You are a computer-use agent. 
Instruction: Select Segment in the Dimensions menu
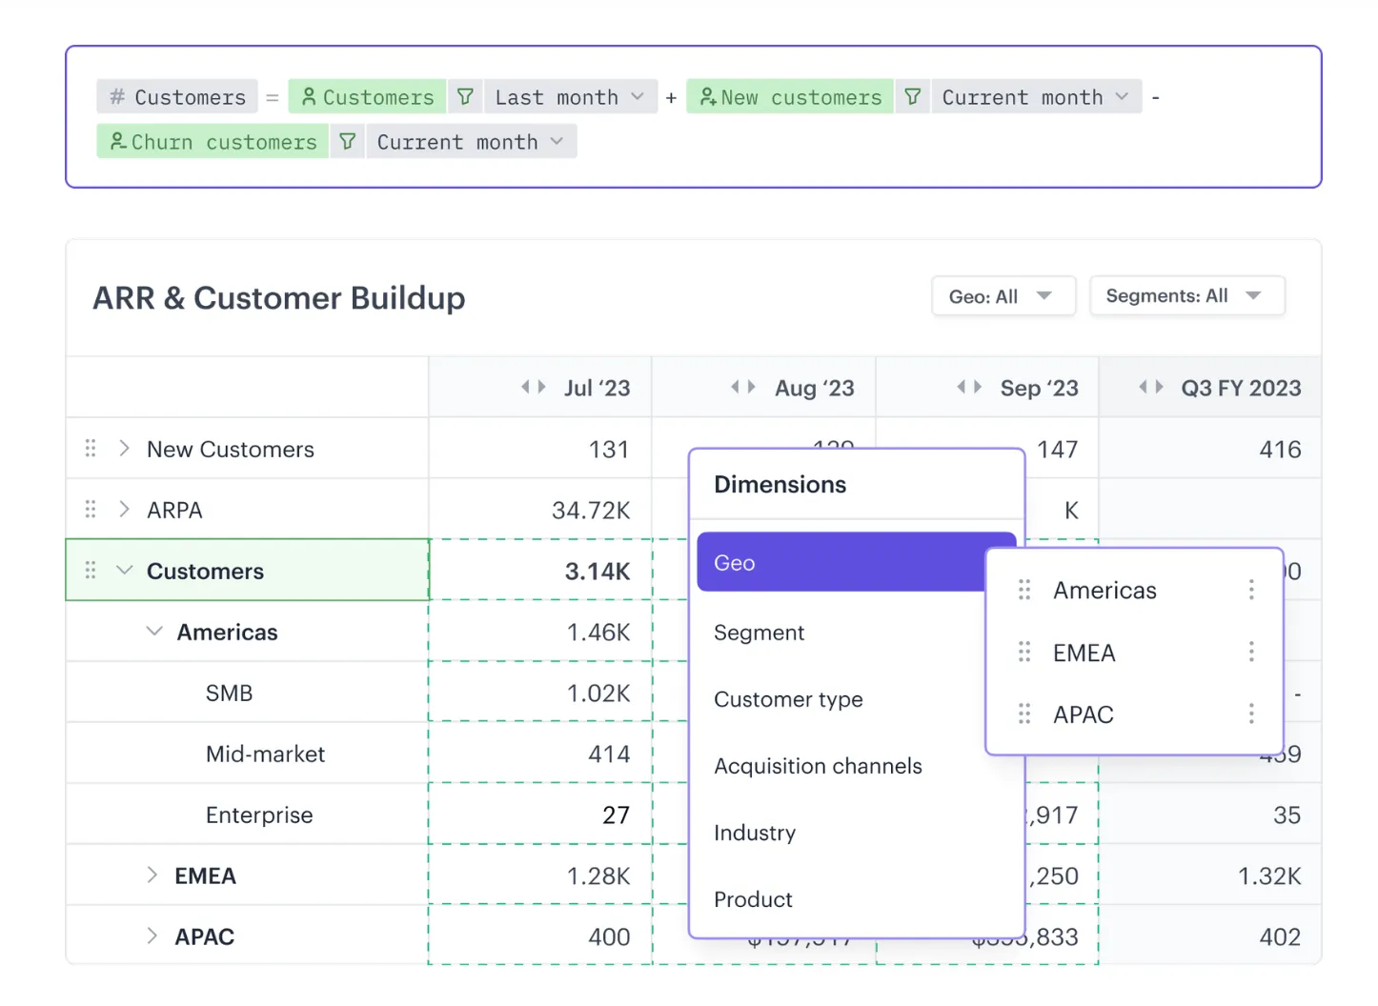pos(759,633)
